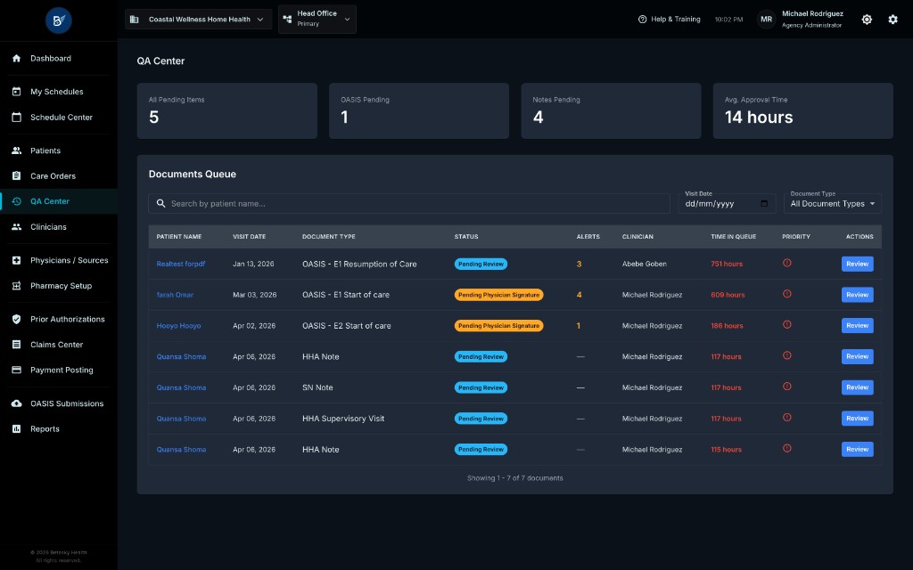Open patient link Realtest forpdf
913x570 pixels.
(180, 264)
